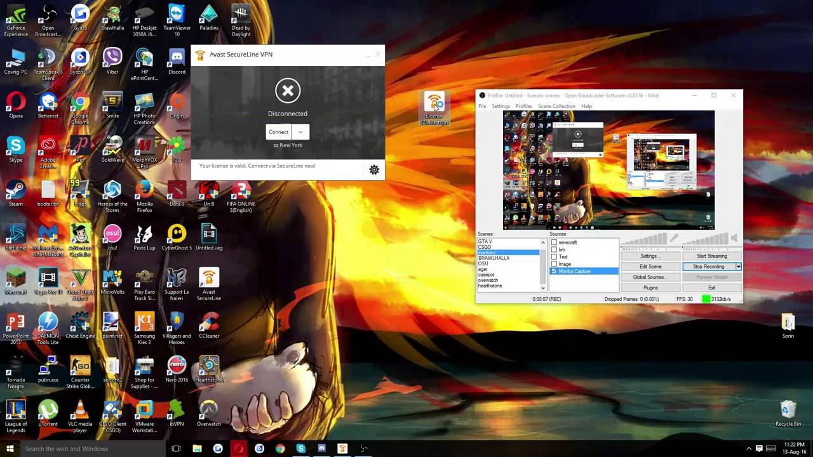Open the Windows Start menu
813x457 pixels.
(x=10, y=449)
